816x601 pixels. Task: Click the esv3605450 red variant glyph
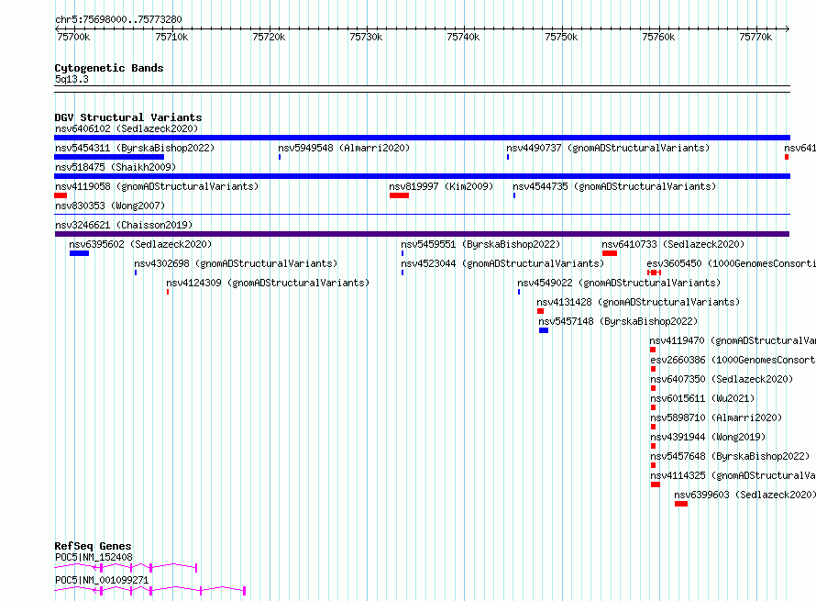pyautogui.click(x=654, y=273)
